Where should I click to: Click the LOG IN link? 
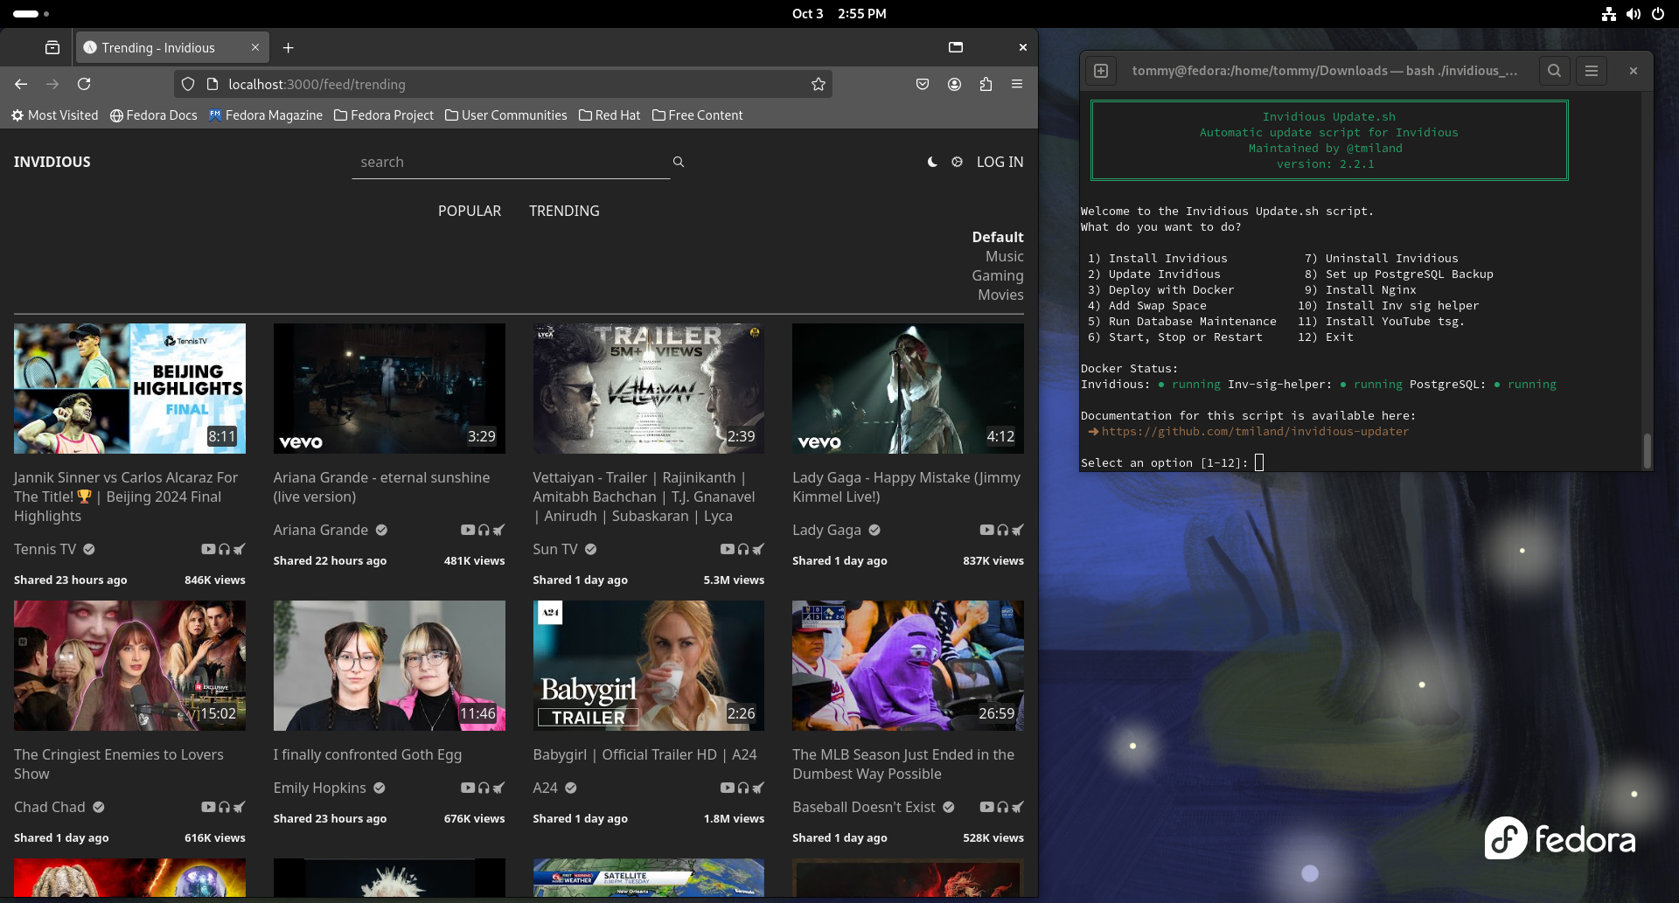click(x=1000, y=162)
